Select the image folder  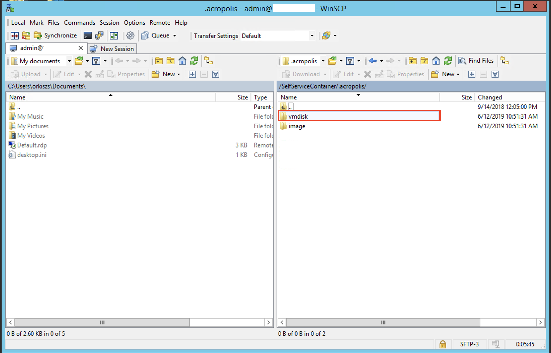coord(297,126)
